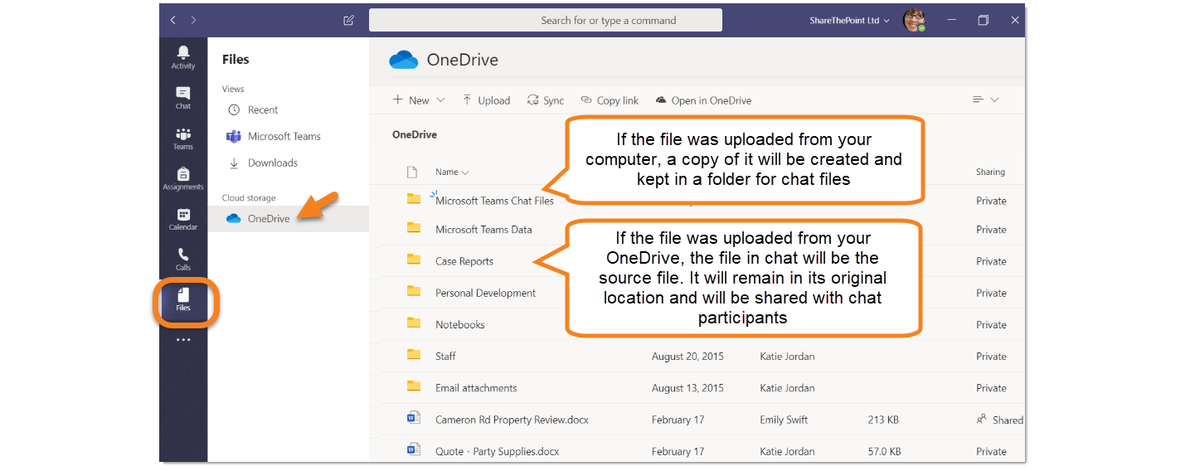The height and width of the screenshot is (471, 1190).
Task: Click the file type column header icon
Action: click(x=412, y=172)
